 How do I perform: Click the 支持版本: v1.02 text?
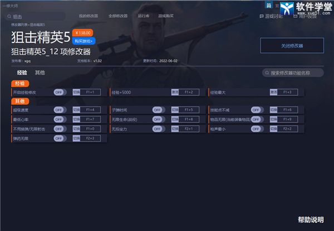(90, 61)
